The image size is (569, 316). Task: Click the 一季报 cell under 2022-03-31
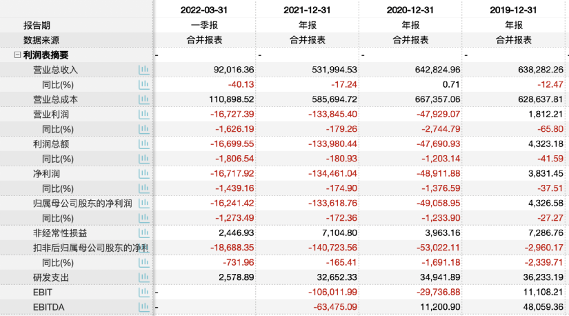coord(205,25)
